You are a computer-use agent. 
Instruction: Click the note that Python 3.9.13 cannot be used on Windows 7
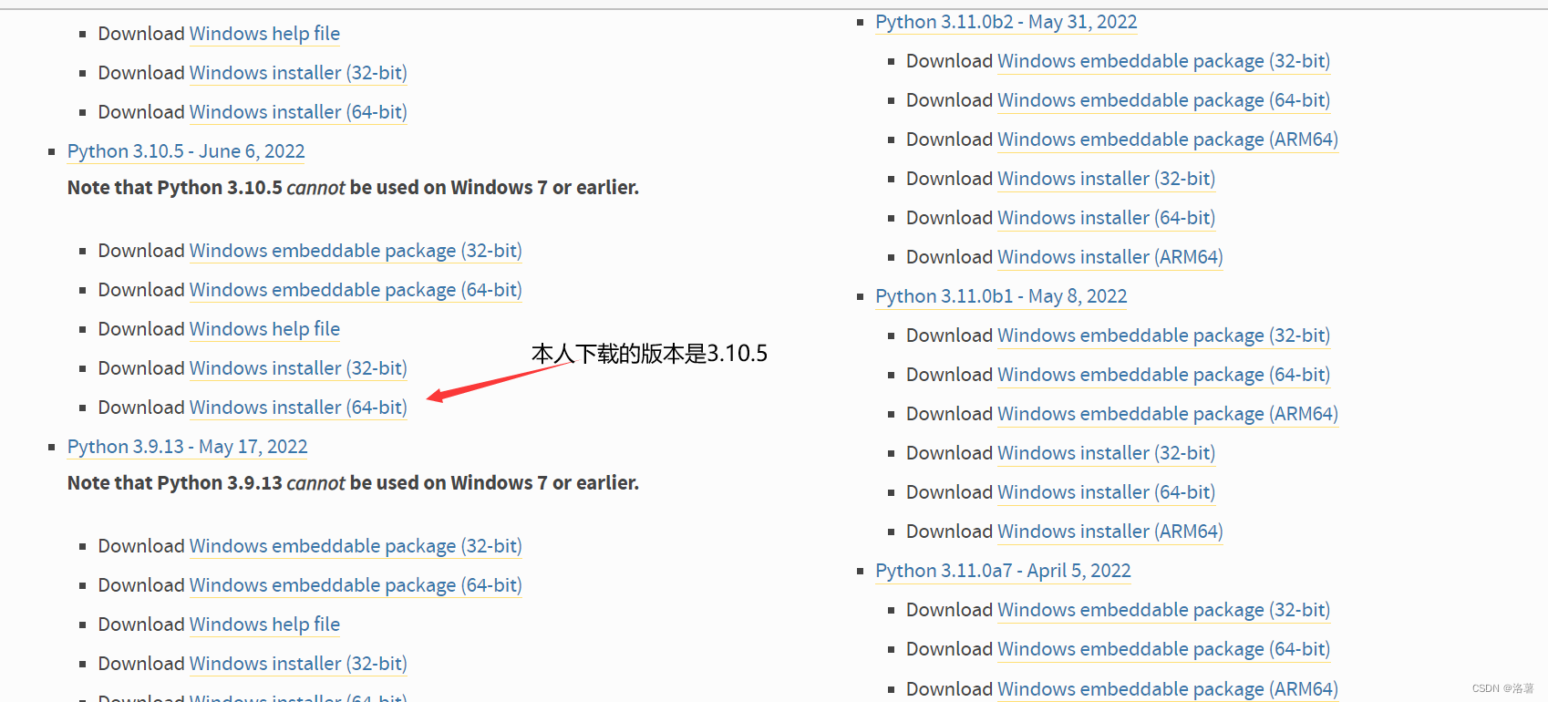click(x=353, y=483)
